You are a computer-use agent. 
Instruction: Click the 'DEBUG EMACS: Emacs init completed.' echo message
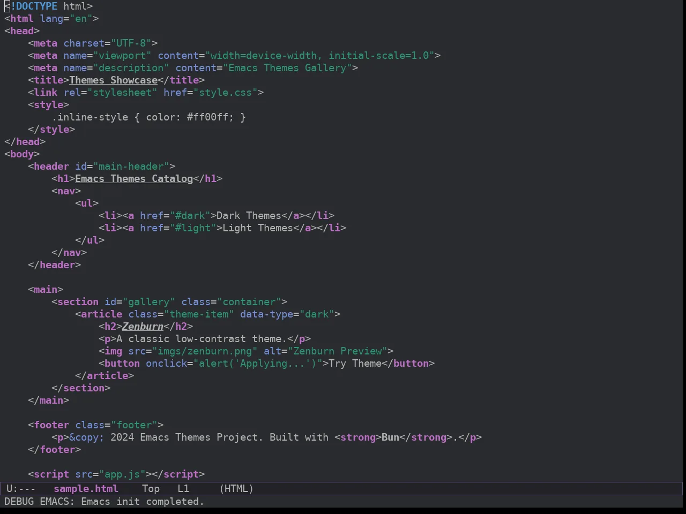[104, 502]
